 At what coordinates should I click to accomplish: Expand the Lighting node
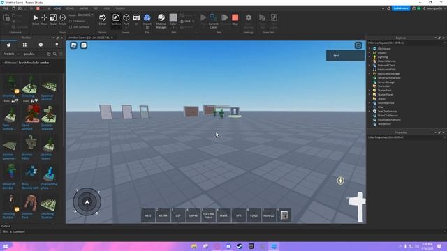pos(369,57)
